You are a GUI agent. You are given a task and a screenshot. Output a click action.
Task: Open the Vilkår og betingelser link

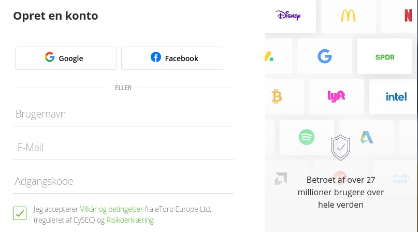pyautogui.click(x=111, y=209)
